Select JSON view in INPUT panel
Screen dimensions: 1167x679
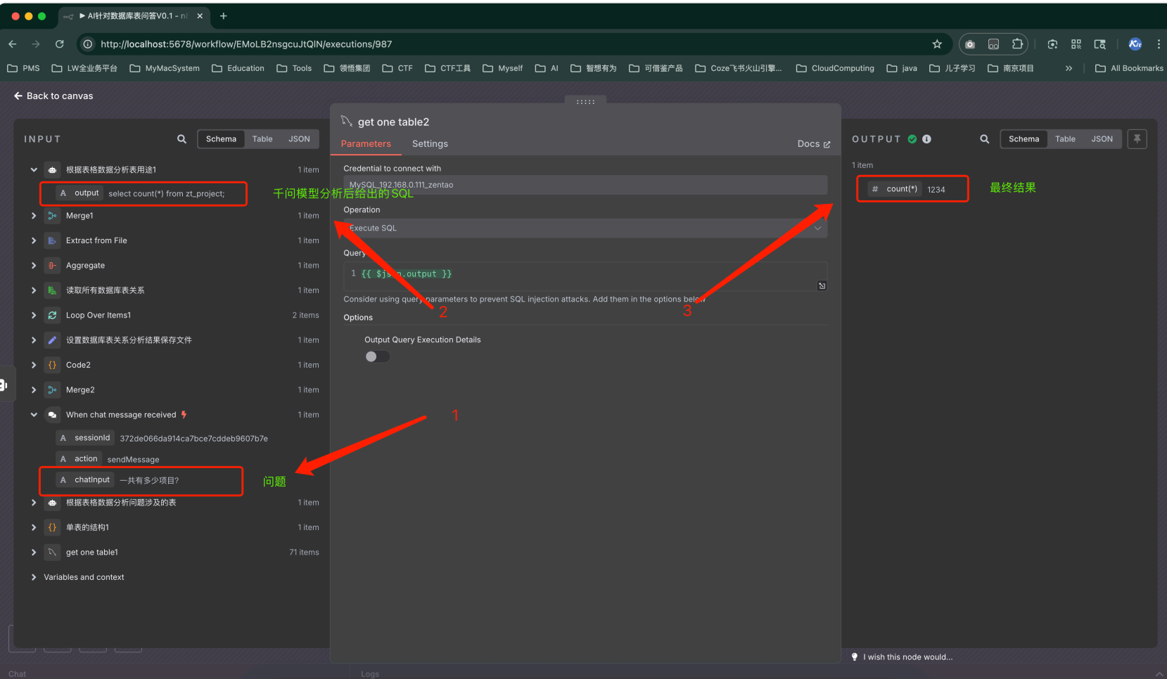click(299, 139)
